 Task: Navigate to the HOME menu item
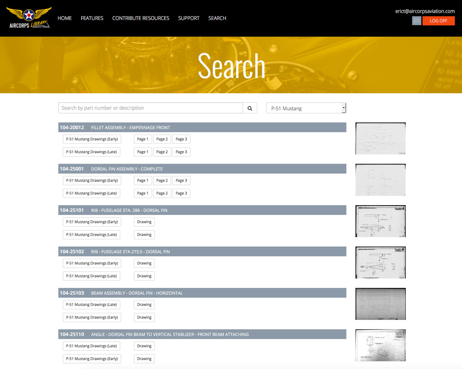(64, 18)
